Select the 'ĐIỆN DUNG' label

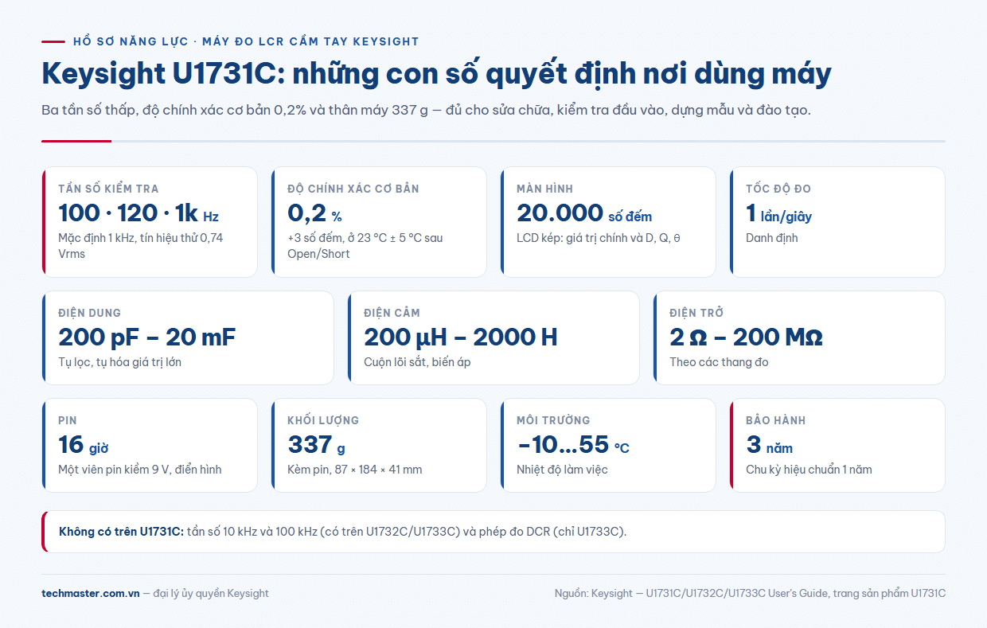tap(89, 313)
